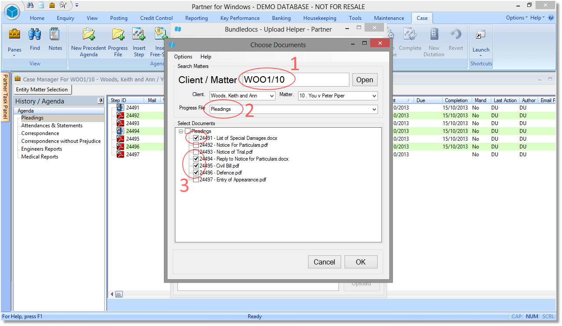This screenshot has height=326, width=562.
Task: Click Cancel in Choose Documents dialog
Action: 324,262
